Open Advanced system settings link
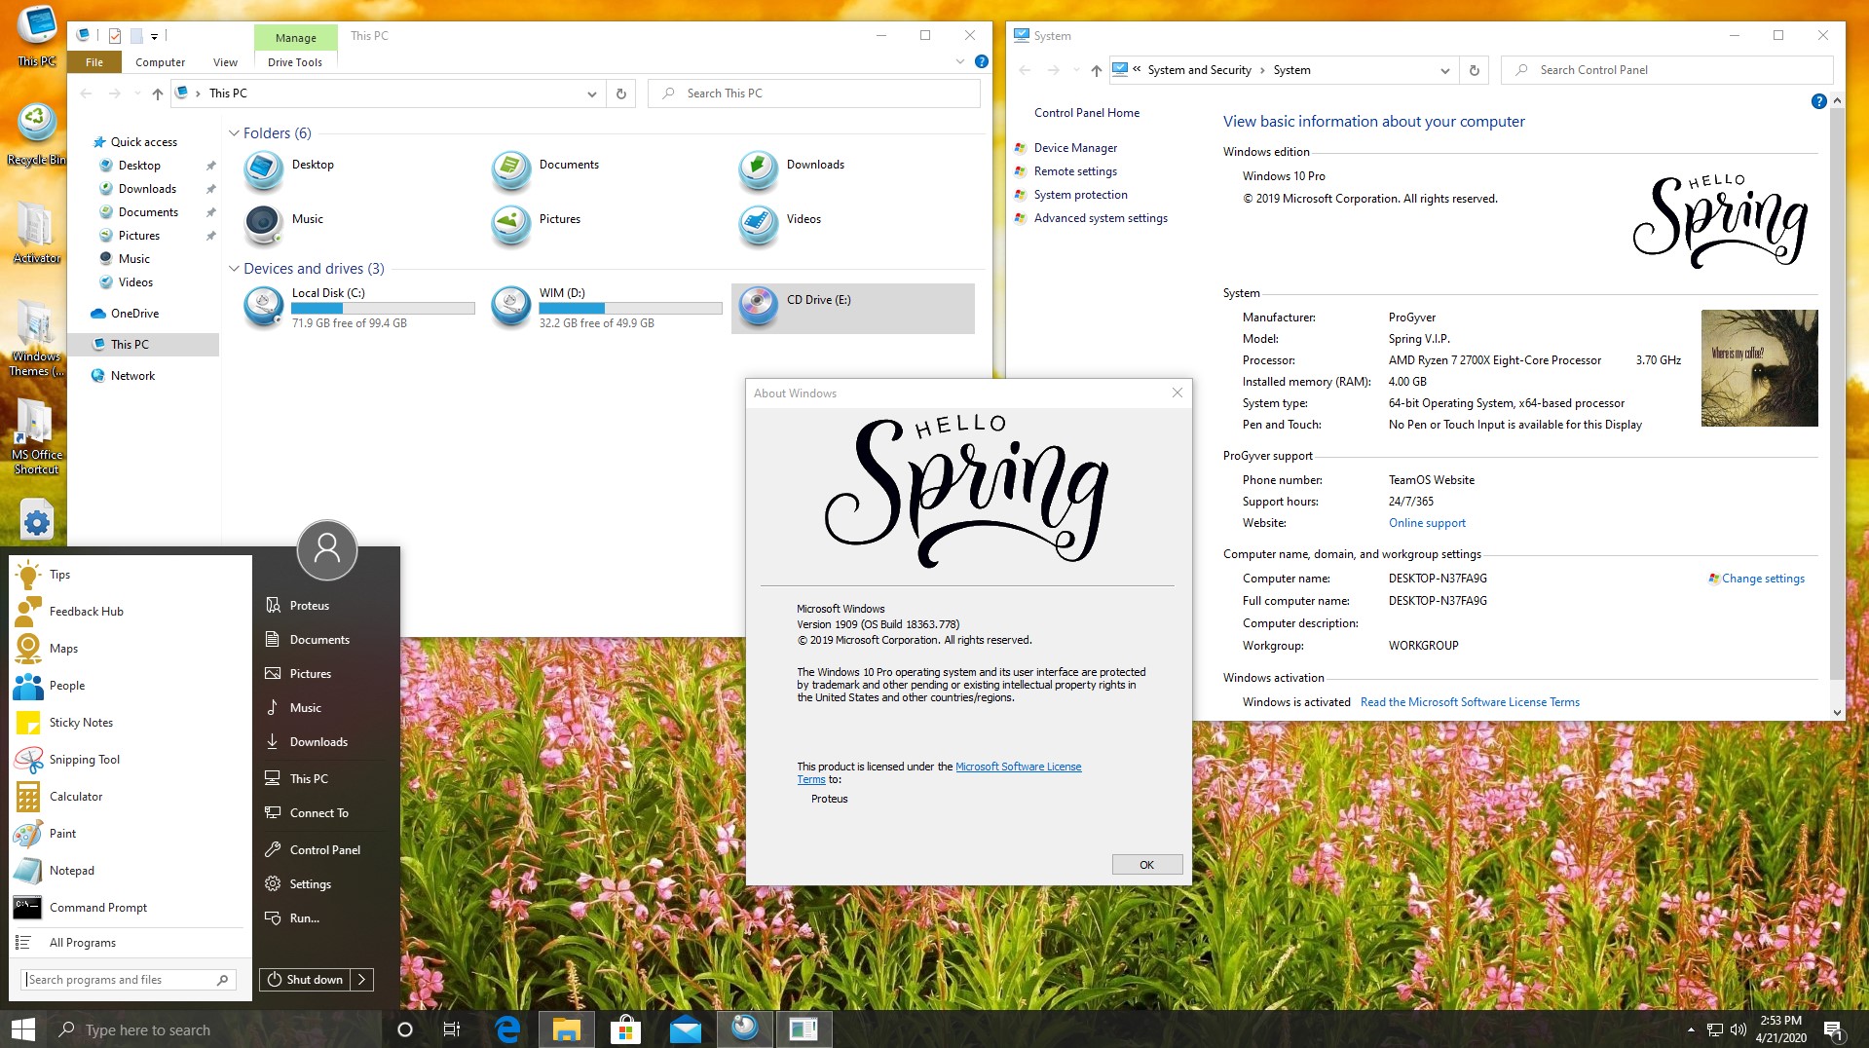Image resolution: width=1869 pixels, height=1048 pixels. coord(1101,218)
